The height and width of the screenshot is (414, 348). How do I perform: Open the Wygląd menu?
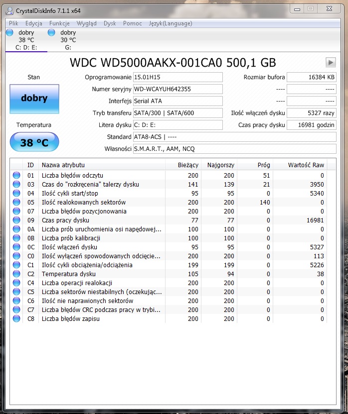click(x=87, y=23)
